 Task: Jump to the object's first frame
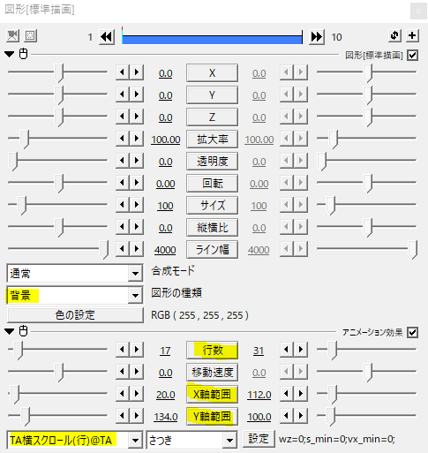coord(107,37)
